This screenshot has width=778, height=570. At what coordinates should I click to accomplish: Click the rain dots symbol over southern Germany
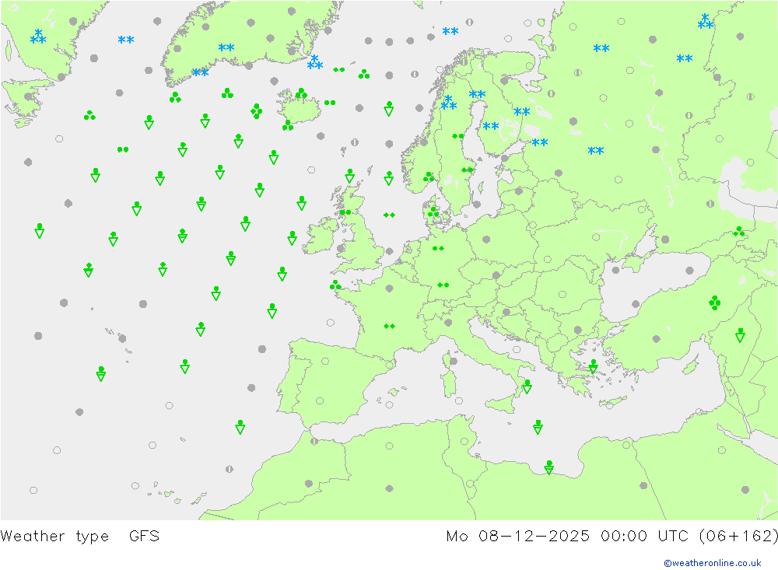pos(443,285)
